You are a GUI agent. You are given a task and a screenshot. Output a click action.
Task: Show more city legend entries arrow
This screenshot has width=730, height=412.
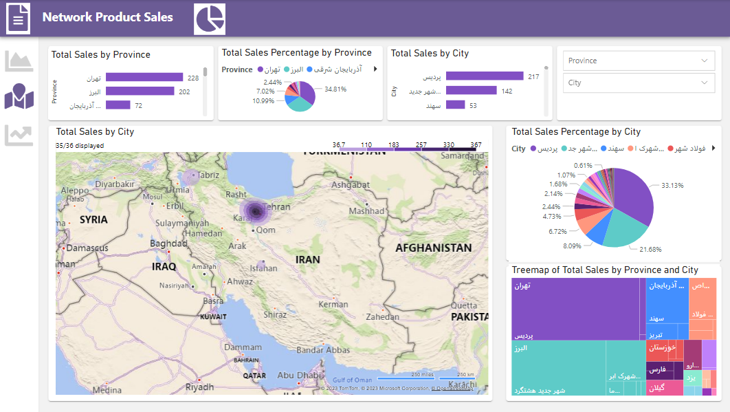[x=714, y=148]
